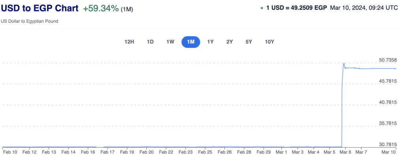Viewport: 404px width, 160px height.
Task: Click the green dot beside the USD rate
Action: point(262,8)
